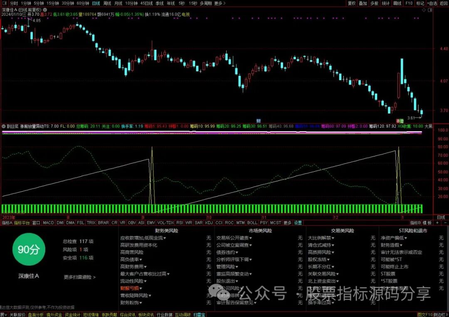Open the 盘面分析 bottom tab
The height and width of the screenshot is (317, 449).
tap(36, 315)
